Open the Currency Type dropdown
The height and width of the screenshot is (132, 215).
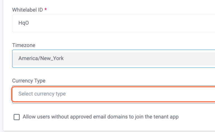112,94
